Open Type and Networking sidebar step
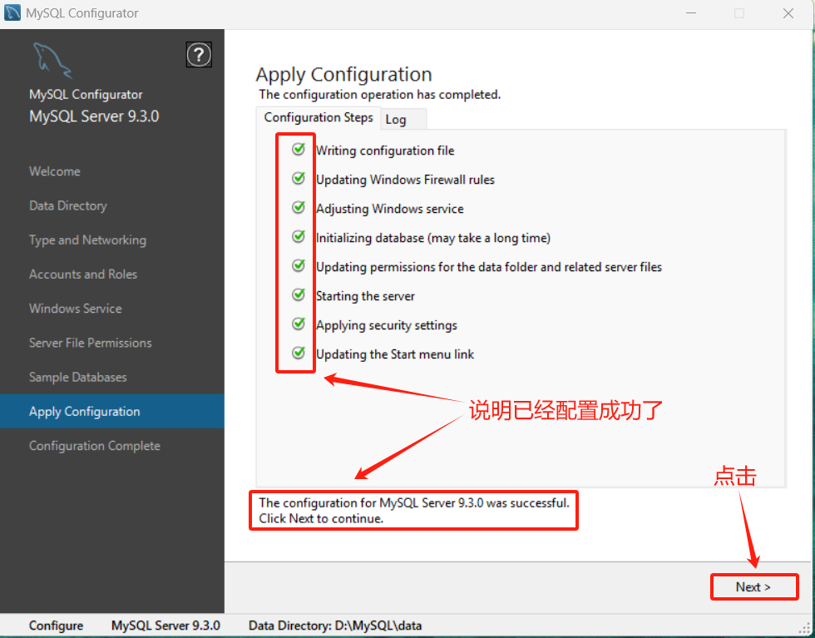Screen dimensions: 815x638 coord(88,240)
